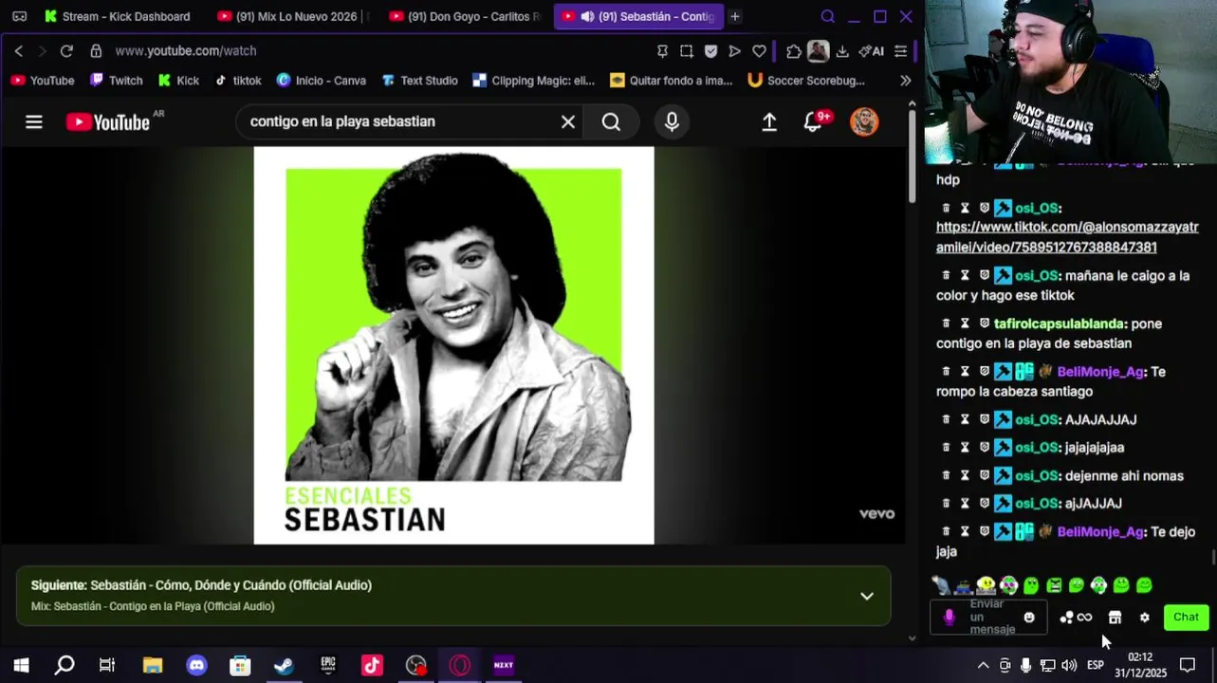Open tiktok bookmark
This screenshot has width=1217, height=683.
238,81
